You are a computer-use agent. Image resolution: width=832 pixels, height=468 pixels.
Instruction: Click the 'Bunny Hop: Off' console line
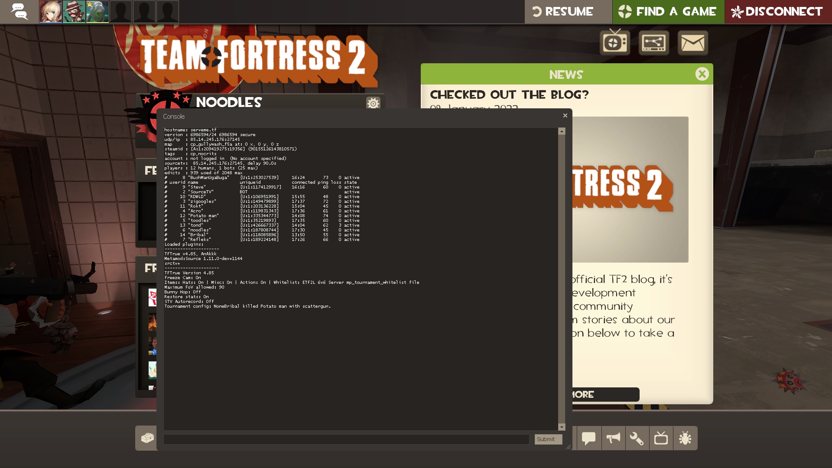tap(182, 292)
